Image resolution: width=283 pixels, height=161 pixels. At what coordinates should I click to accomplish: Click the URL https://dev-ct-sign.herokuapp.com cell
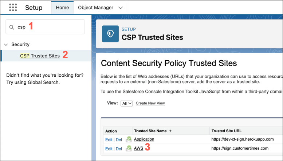tap(243, 139)
